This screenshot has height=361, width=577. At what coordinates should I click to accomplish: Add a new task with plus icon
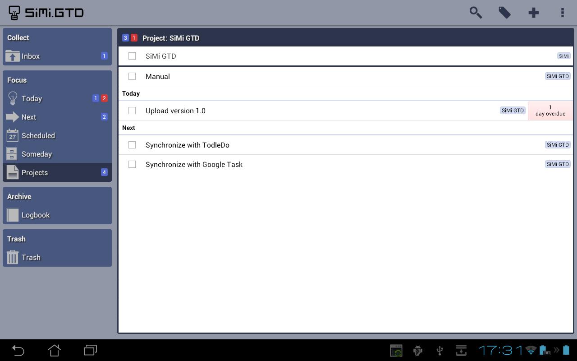click(x=533, y=12)
